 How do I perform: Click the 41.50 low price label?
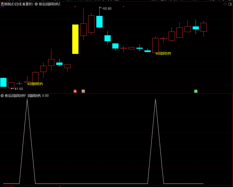[x=19, y=89]
